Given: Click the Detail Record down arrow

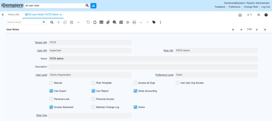Looking at the screenshot, I should coord(147,22).
